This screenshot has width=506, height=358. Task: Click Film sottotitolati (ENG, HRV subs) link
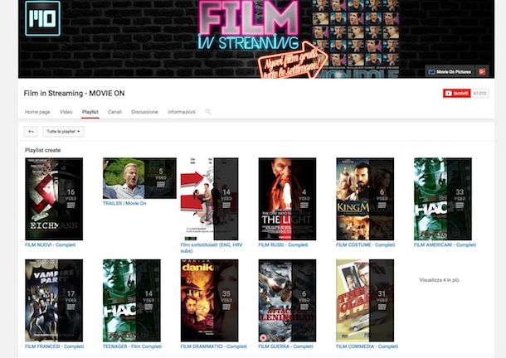(212, 248)
